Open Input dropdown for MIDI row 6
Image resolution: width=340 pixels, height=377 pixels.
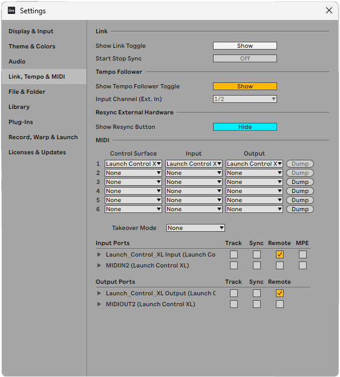click(194, 209)
